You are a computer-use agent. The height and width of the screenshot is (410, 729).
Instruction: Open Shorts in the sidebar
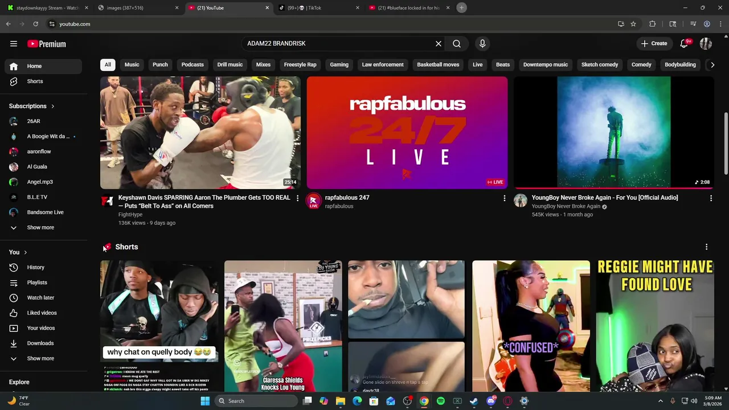43,81
